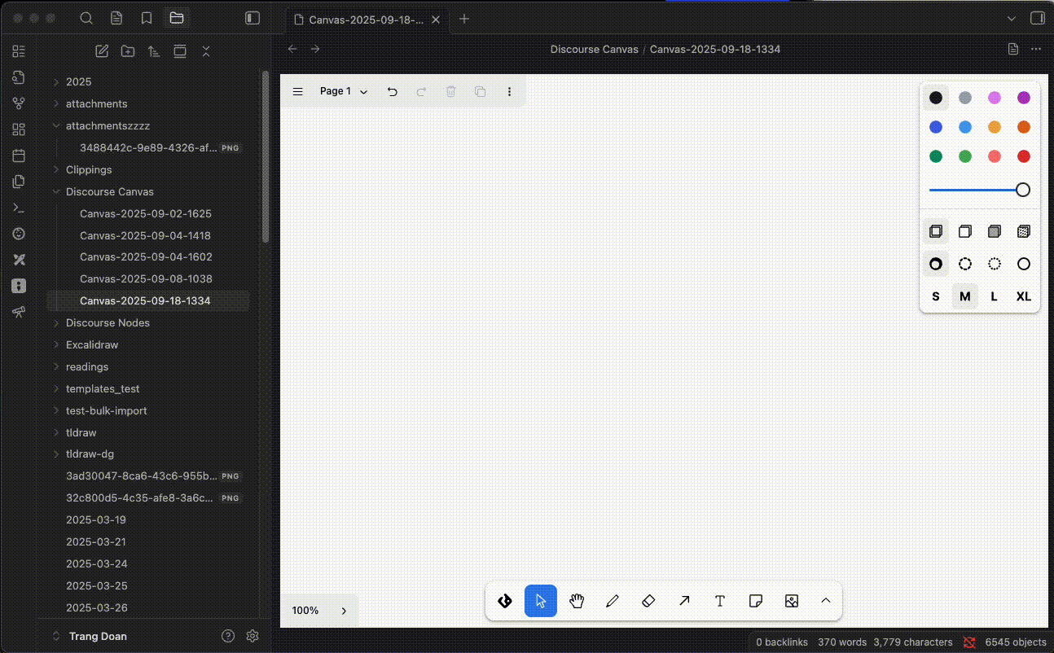Select the sticky Note tool
The height and width of the screenshot is (653, 1054).
coord(756,601)
